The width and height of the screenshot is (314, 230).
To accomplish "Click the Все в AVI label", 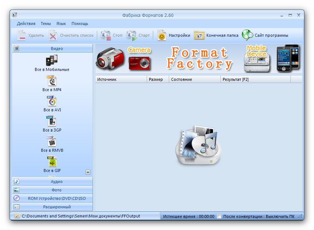I will coord(52,110).
